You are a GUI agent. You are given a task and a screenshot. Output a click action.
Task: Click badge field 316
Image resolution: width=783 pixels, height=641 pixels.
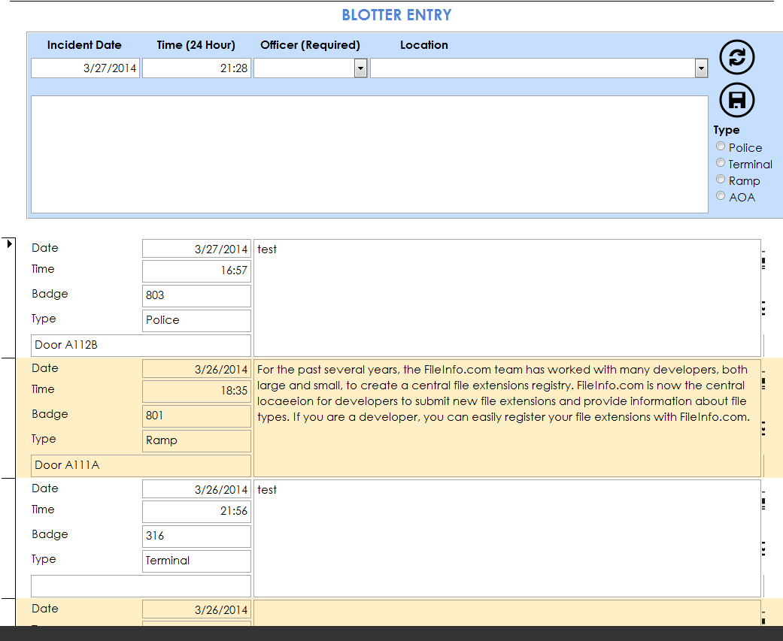pyautogui.click(x=197, y=537)
